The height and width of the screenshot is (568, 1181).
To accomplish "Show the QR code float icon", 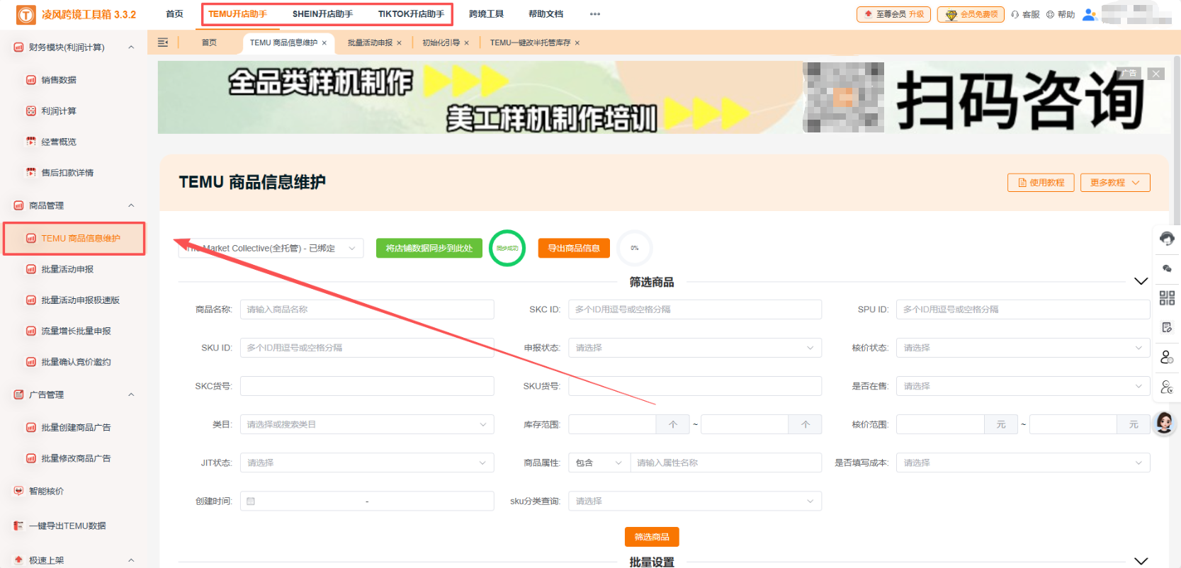I will click(1167, 298).
